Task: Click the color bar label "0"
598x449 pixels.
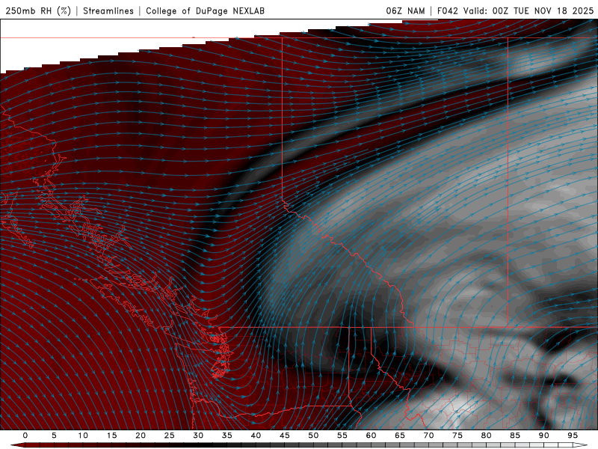Action: pos(25,436)
